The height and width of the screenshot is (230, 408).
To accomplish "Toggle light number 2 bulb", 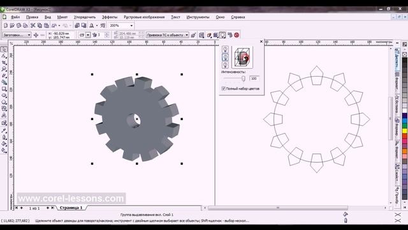I will (225, 57).
